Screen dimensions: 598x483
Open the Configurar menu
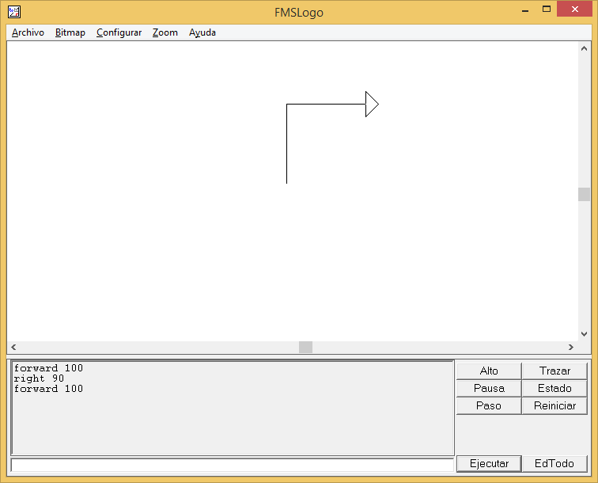tap(119, 32)
